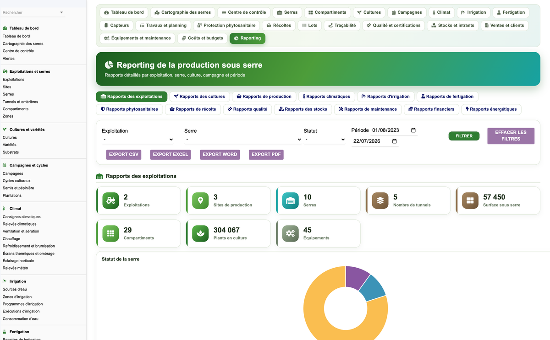The height and width of the screenshot is (340, 550).
Task: Click the EXPORT EXCEL button
Action: (x=170, y=155)
